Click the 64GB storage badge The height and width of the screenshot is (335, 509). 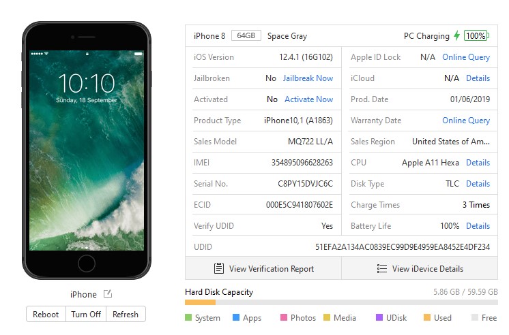click(x=246, y=35)
